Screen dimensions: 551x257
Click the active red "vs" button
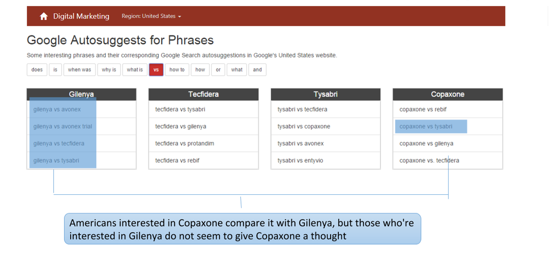click(x=156, y=70)
